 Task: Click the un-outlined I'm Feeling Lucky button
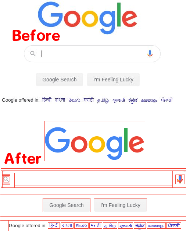[113, 80]
